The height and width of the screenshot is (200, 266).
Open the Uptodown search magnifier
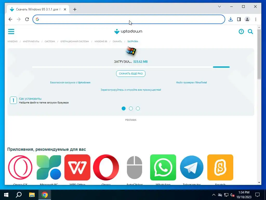click(250, 32)
